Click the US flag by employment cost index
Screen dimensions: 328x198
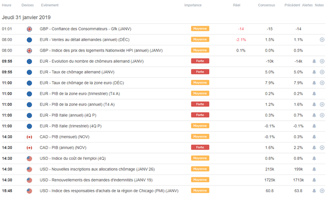[29, 158]
